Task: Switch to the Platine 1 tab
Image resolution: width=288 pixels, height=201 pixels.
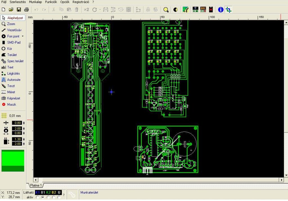Action: click(36, 185)
